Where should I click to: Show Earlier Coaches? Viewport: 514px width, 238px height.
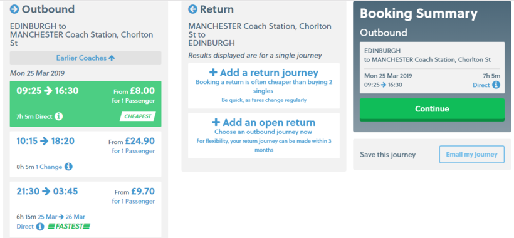(x=85, y=58)
